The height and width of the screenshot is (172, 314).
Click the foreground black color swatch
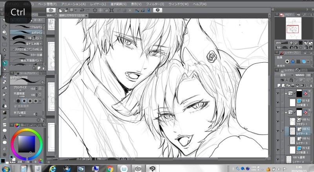3,161
